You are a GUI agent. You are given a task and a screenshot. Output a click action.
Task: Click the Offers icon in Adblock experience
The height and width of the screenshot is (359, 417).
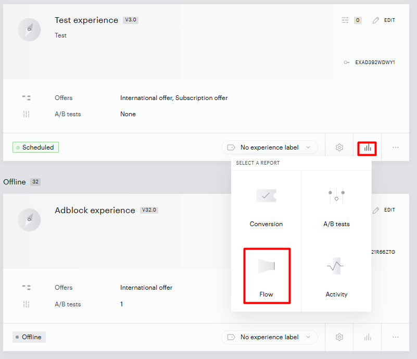[27, 288]
